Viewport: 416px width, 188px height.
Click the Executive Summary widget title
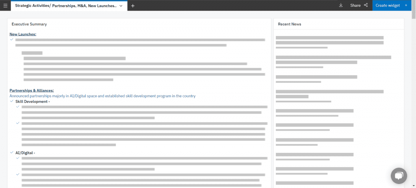pos(29,24)
